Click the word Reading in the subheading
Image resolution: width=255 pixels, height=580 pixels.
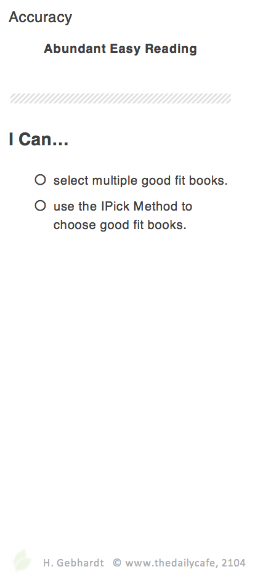(x=171, y=49)
